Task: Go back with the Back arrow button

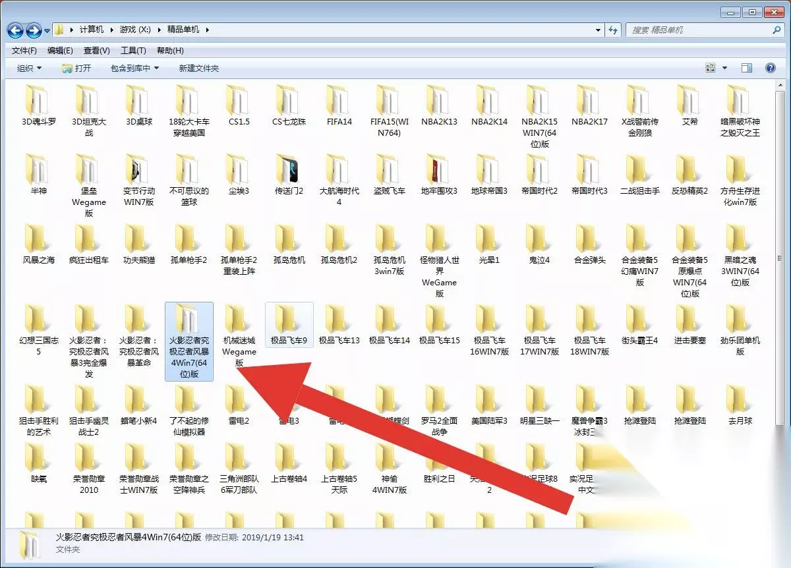Action: (16, 30)
